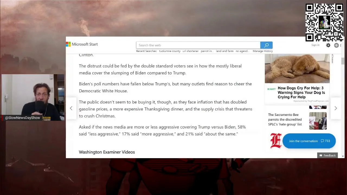Image resolution: width=347 pixels, height=195 pixels.
Task: Open the 'tuolumne county' recent search
Action: point(170,51)
